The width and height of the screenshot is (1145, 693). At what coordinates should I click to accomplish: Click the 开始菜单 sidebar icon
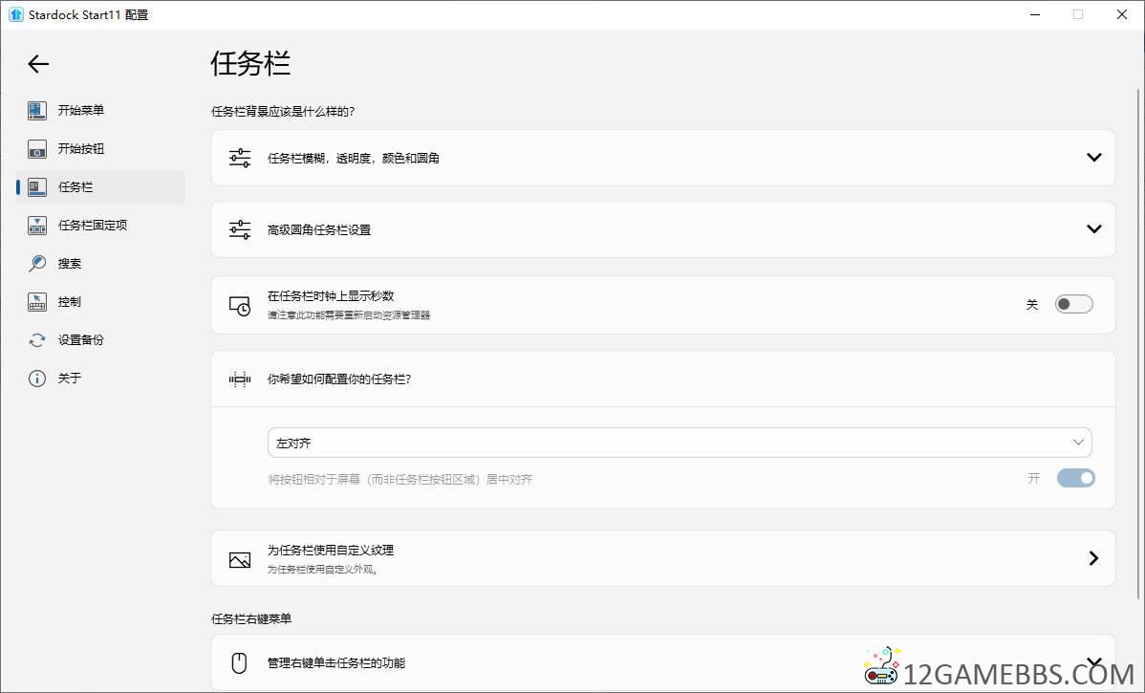point(37,111)
